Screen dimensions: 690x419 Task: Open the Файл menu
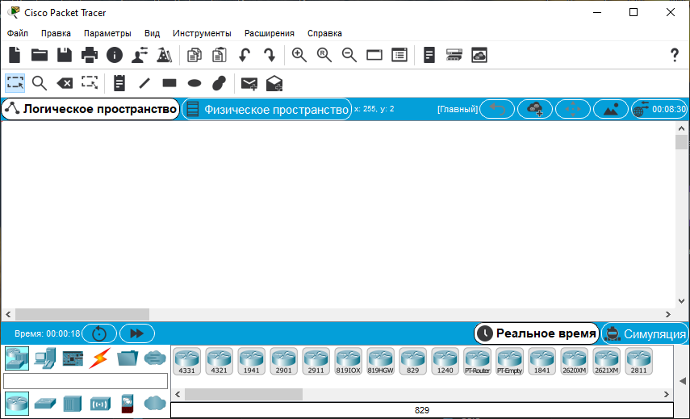click(18, 33)
